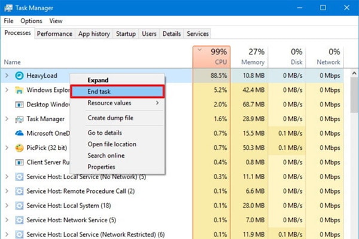Click HeavyLoad's 88.5% CPU value
359x239 pixels.
click(x=218, y=75)
